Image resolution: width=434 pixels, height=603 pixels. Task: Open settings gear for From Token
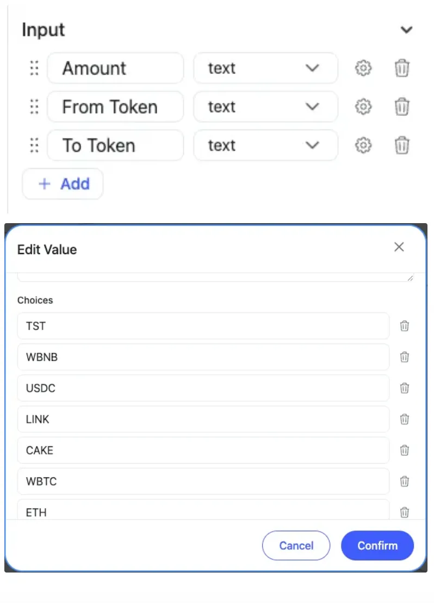363,107
